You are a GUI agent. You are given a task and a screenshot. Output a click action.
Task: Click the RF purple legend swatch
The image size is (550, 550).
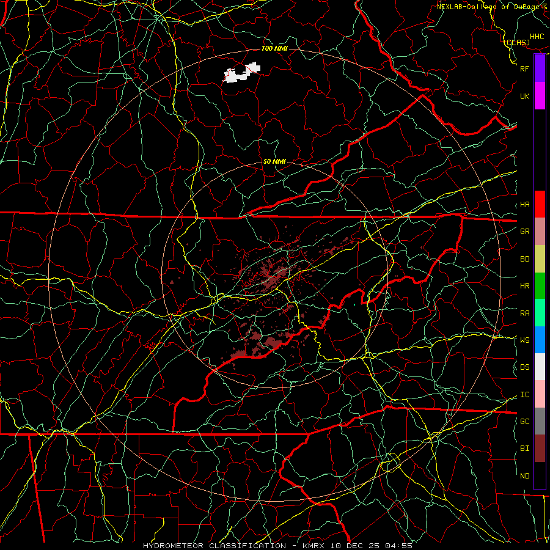tap(540, 68)
